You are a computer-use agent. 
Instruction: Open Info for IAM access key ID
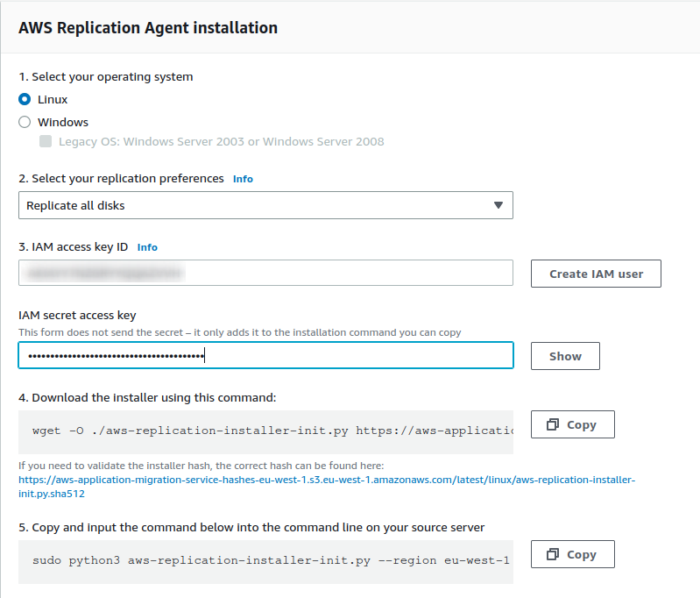[x=147, y=247]
